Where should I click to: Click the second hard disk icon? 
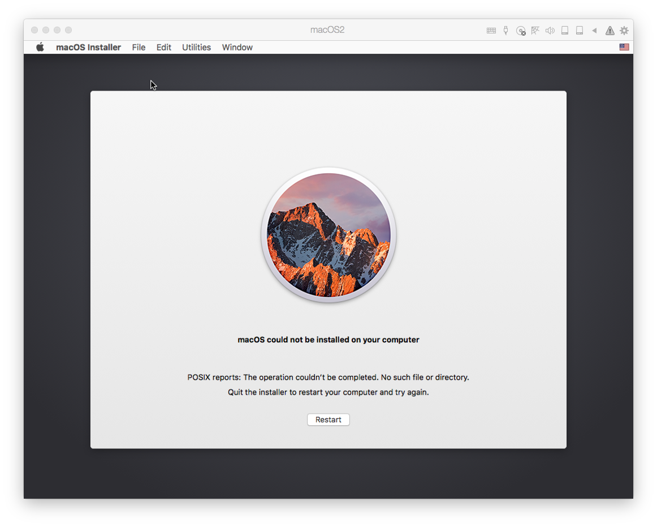pos(580,30)
